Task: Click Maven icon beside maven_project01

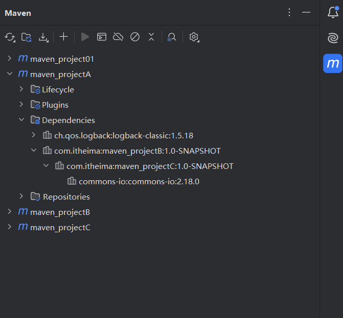Action: coord(23,58)
